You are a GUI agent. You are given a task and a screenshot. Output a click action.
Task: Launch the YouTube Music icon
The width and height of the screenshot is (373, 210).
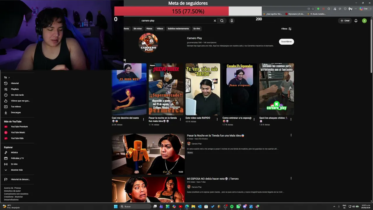[x=6, y=132]
